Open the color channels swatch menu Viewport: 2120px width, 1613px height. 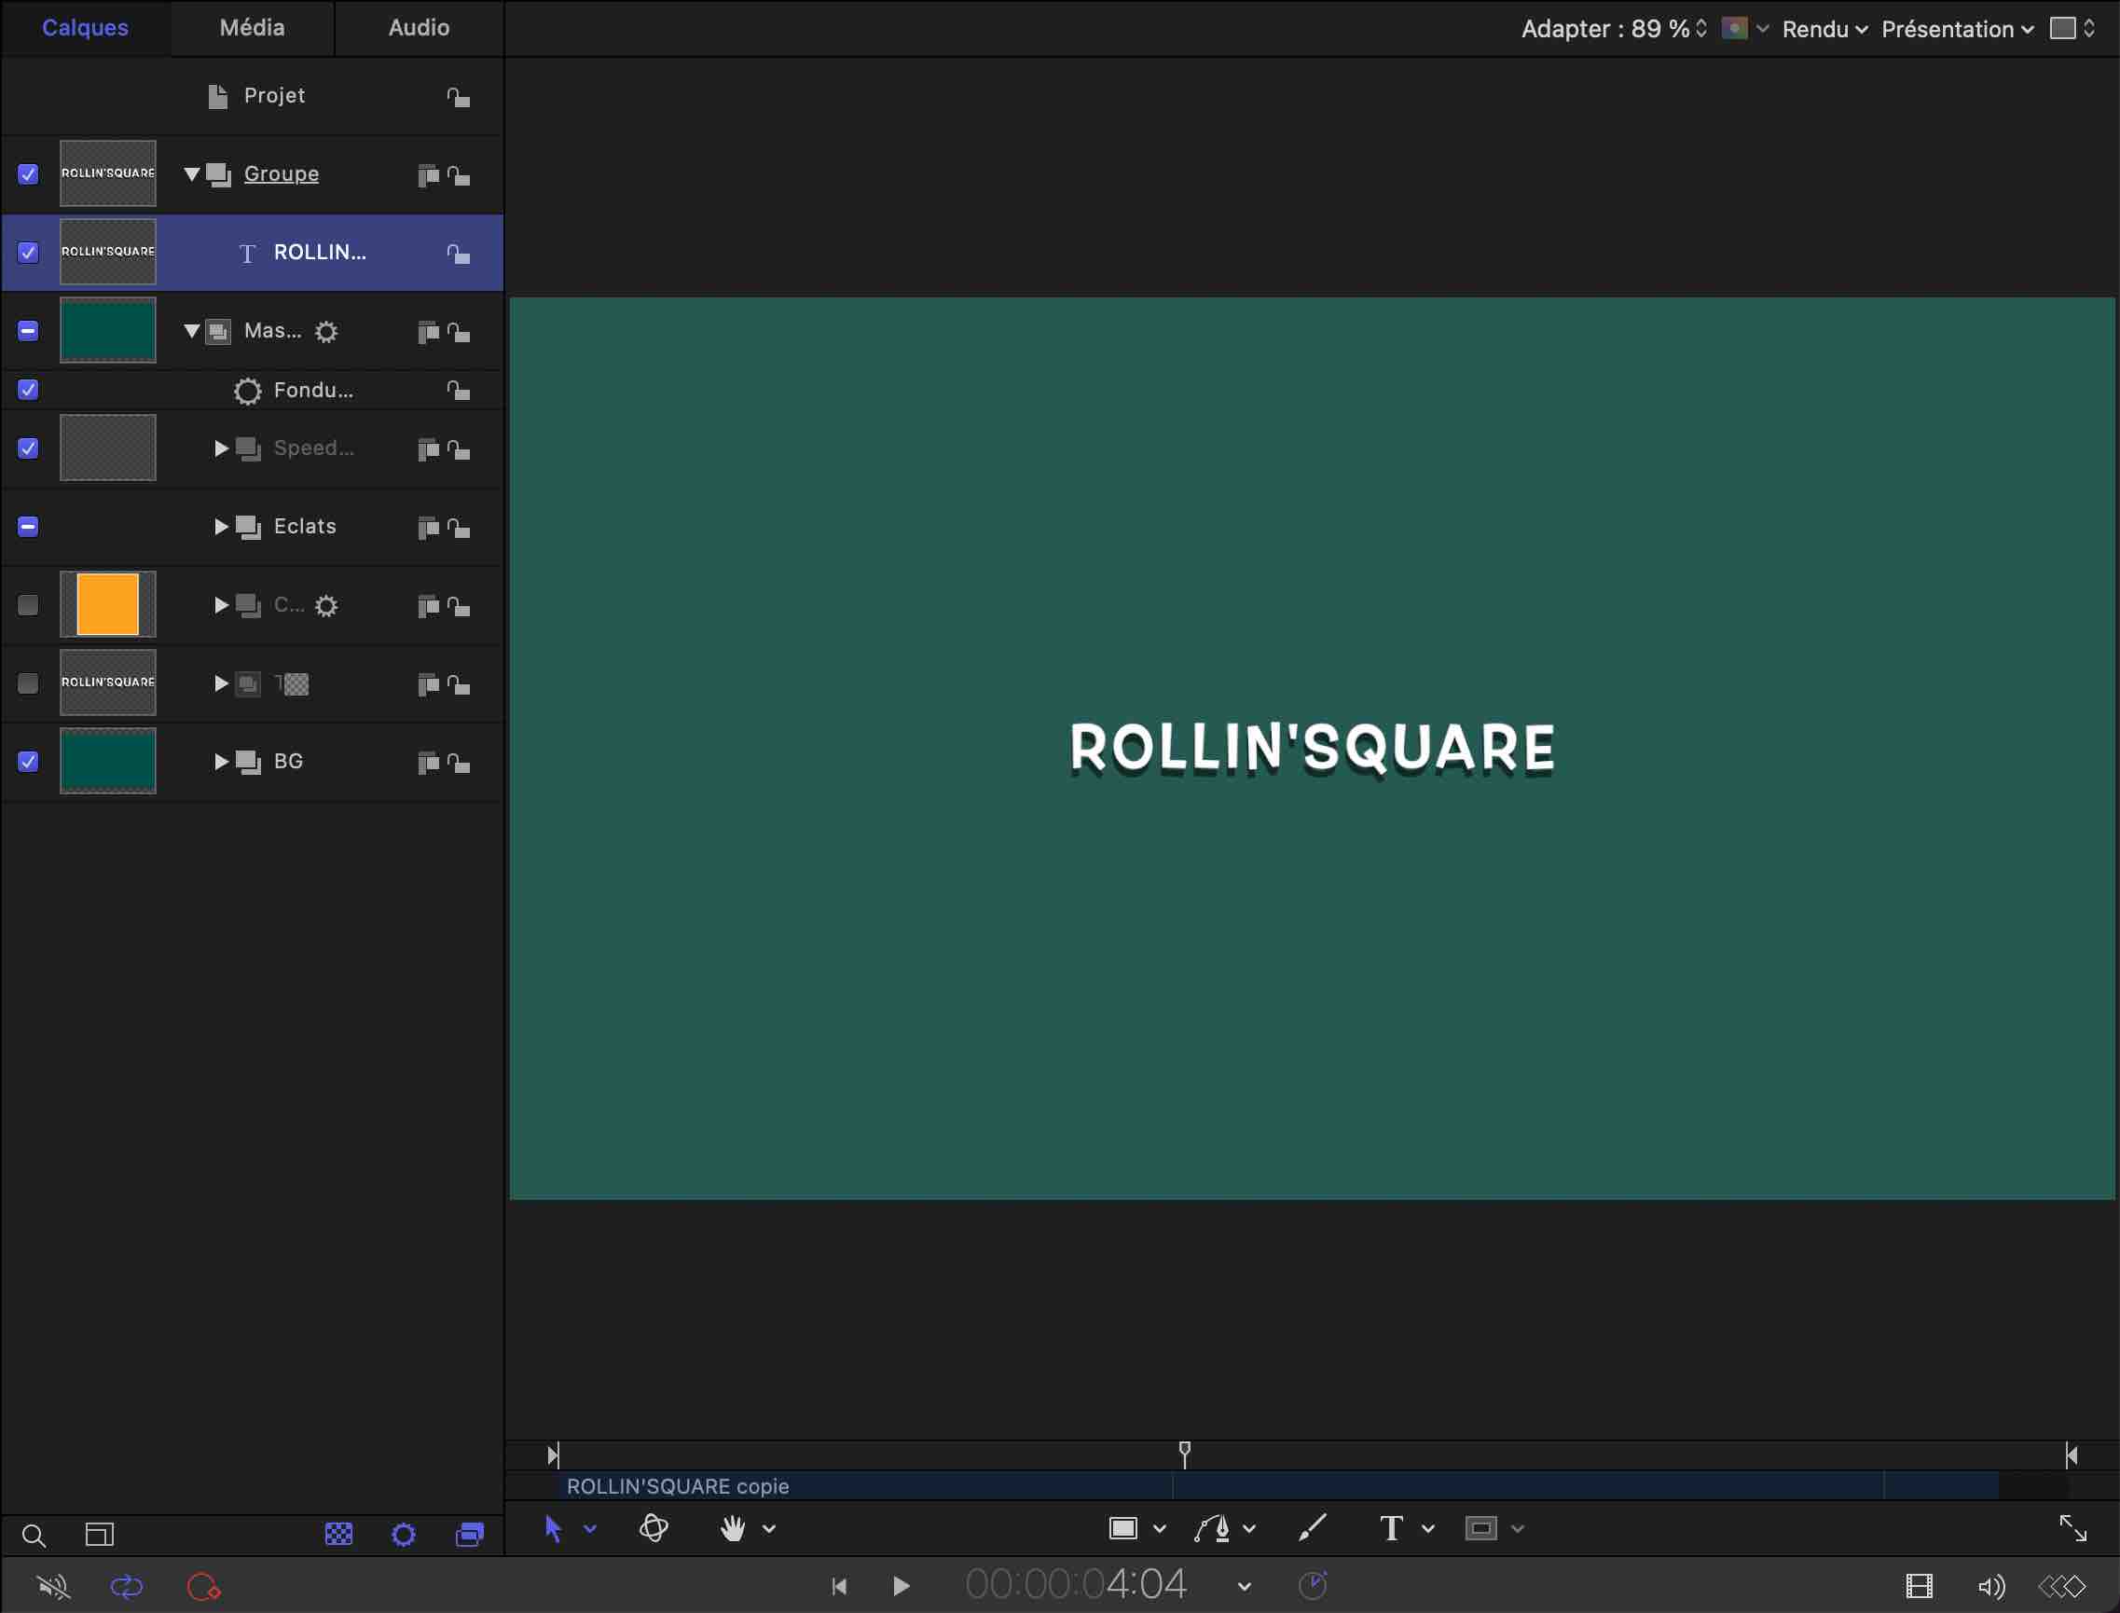pyautogui.click(x=1744, y=29)
